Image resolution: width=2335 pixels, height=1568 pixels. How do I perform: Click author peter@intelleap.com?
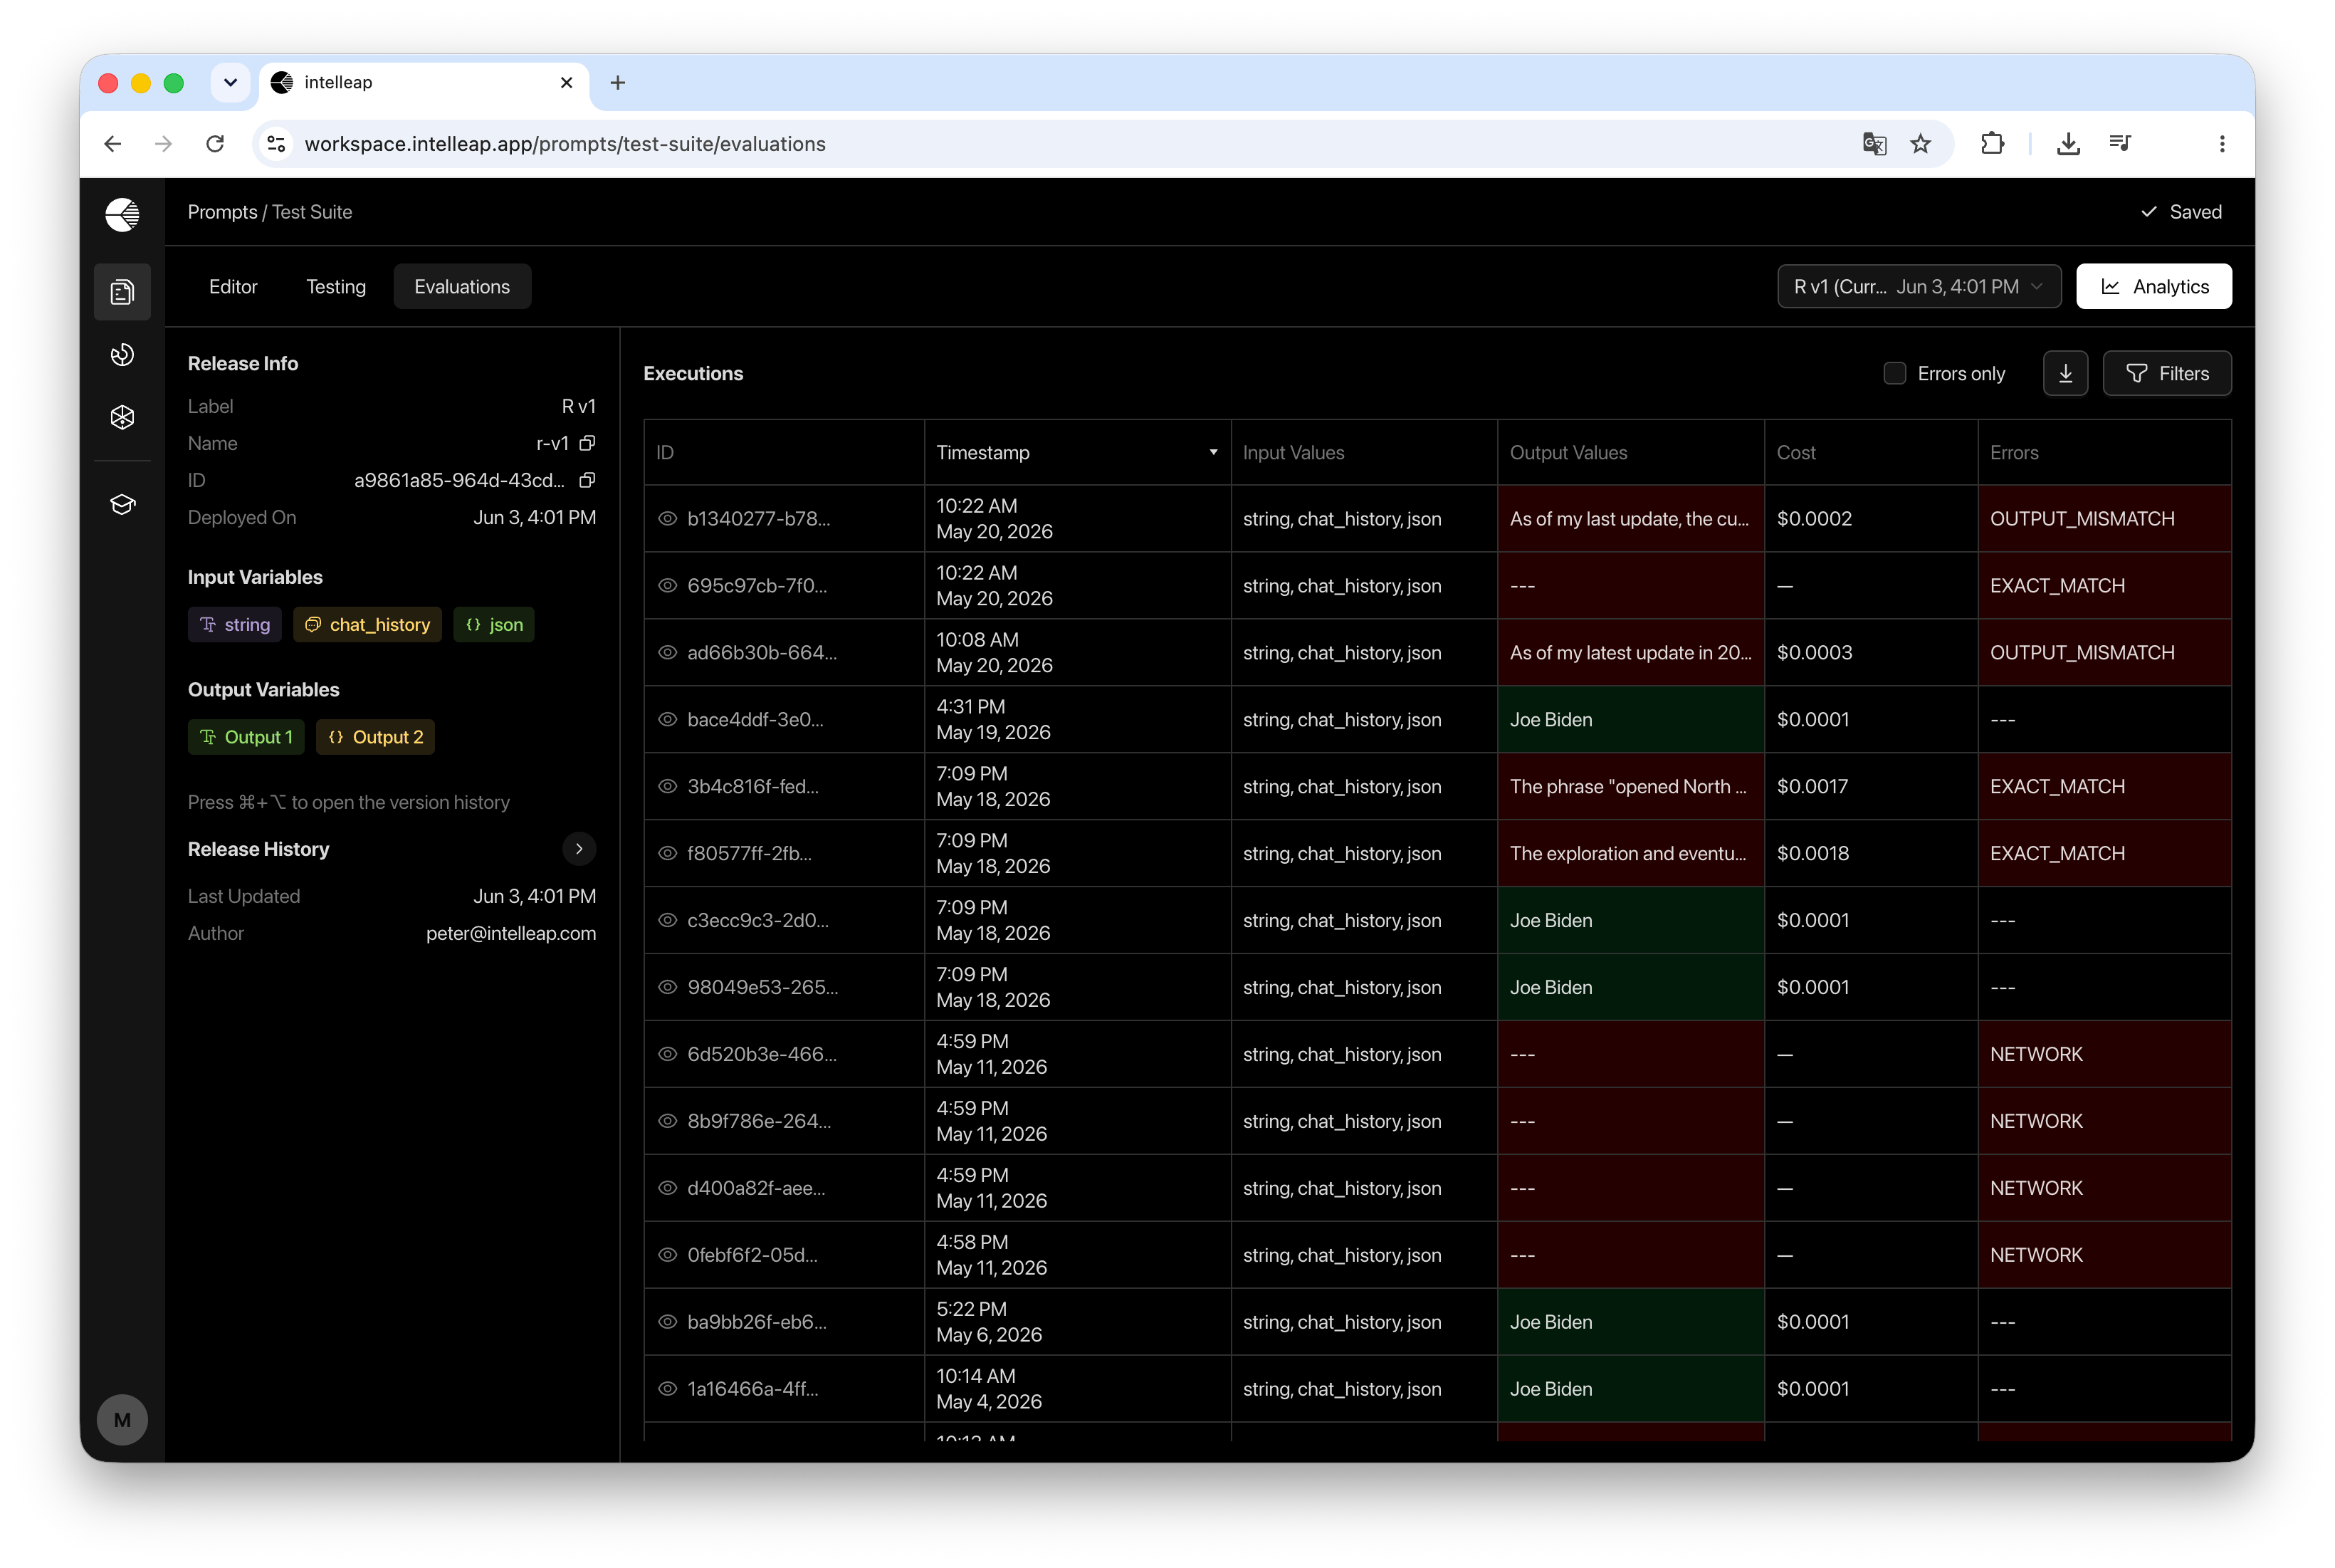(x=511, y=933)
